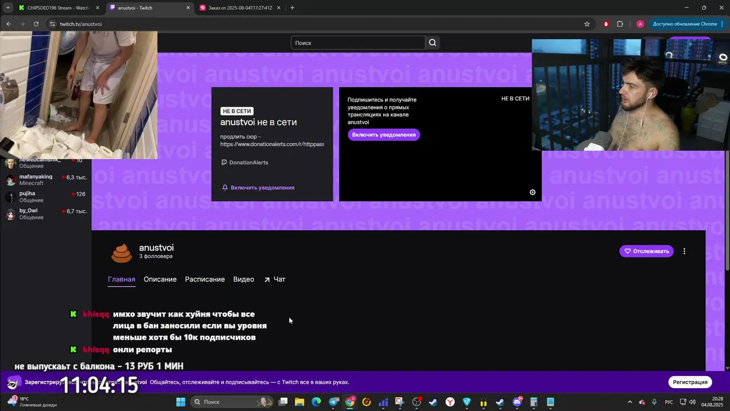Image resolution: width=730 pixels, height=411 pixels.
Task: Open the donationalerts.com URL in channel description
Action: point(272,144)
